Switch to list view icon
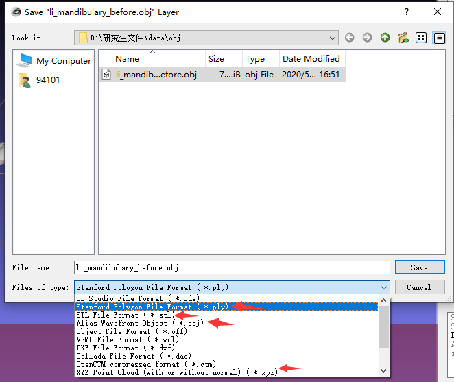 [x=421, y=38]
